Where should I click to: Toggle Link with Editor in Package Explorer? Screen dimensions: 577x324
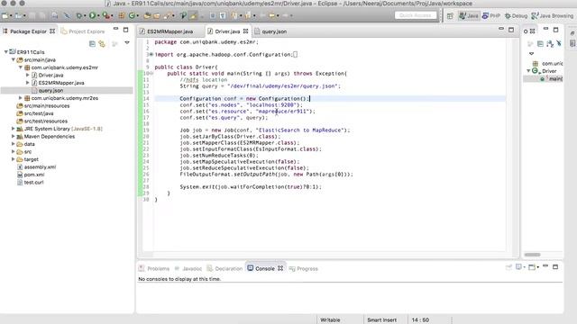[x=102, y=44]
